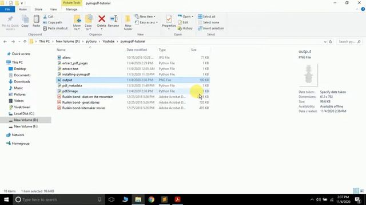Click the Edit ribbon button
Image resolution: width=366 pixels, height=205 pixels.
click(x=183, y=22)
